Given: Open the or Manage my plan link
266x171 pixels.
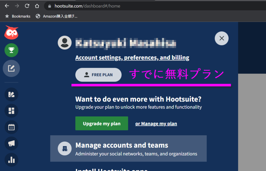Looking at the screenshot, I should pyautogui.click(x=156, y=124).
